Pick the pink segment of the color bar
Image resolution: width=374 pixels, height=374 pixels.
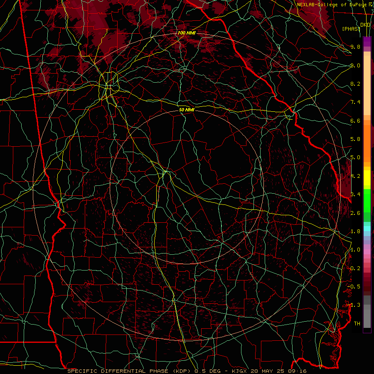click(367, 252)
